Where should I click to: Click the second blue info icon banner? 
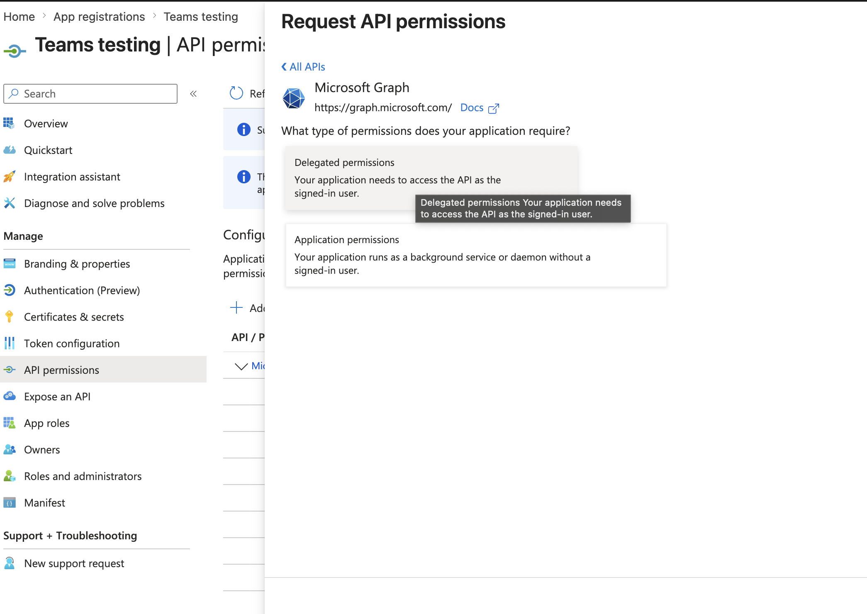(x=244, y=177)
